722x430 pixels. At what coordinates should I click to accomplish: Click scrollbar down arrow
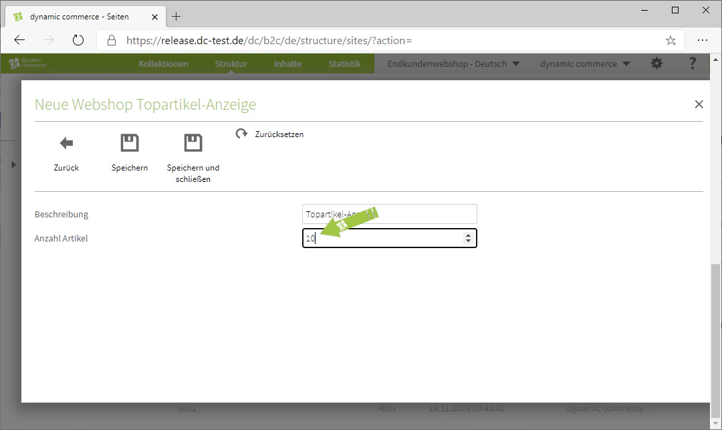[x=715, y=423]
